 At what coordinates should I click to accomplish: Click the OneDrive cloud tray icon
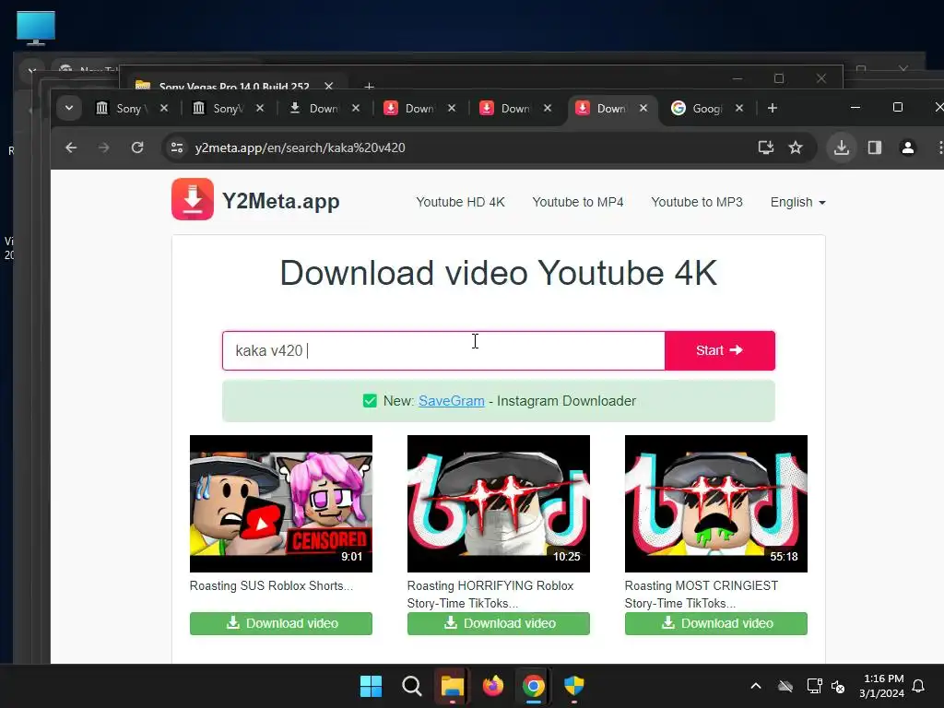(x=785, y=686)
